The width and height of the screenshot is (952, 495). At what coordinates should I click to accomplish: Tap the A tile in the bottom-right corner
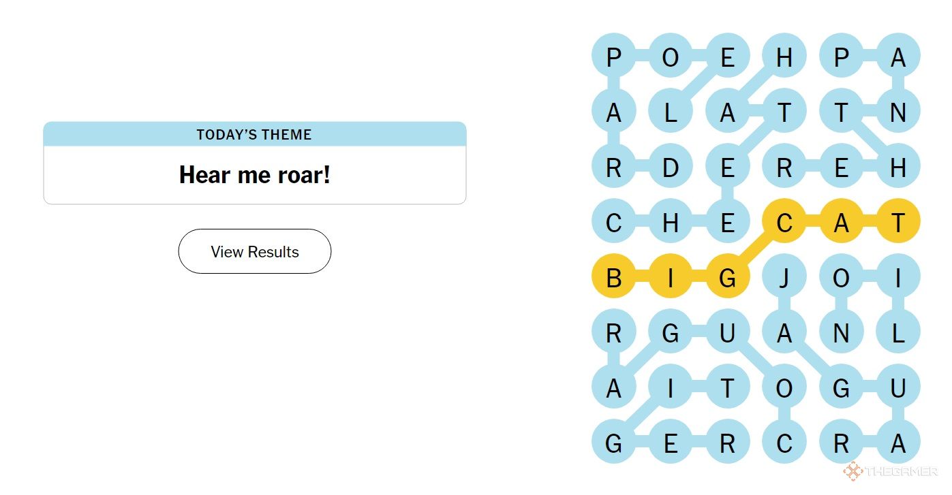coord(898,443)
